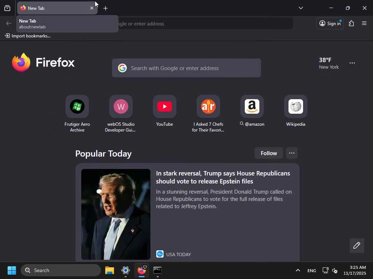This screenshot has height=279, width=373.
Task: Click the USA TODAY source icon
Action: coord(160,254)
